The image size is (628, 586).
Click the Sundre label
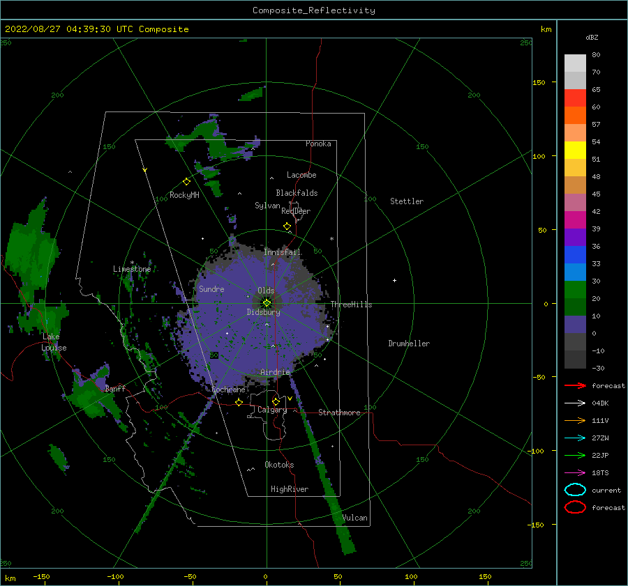point(211,288)
